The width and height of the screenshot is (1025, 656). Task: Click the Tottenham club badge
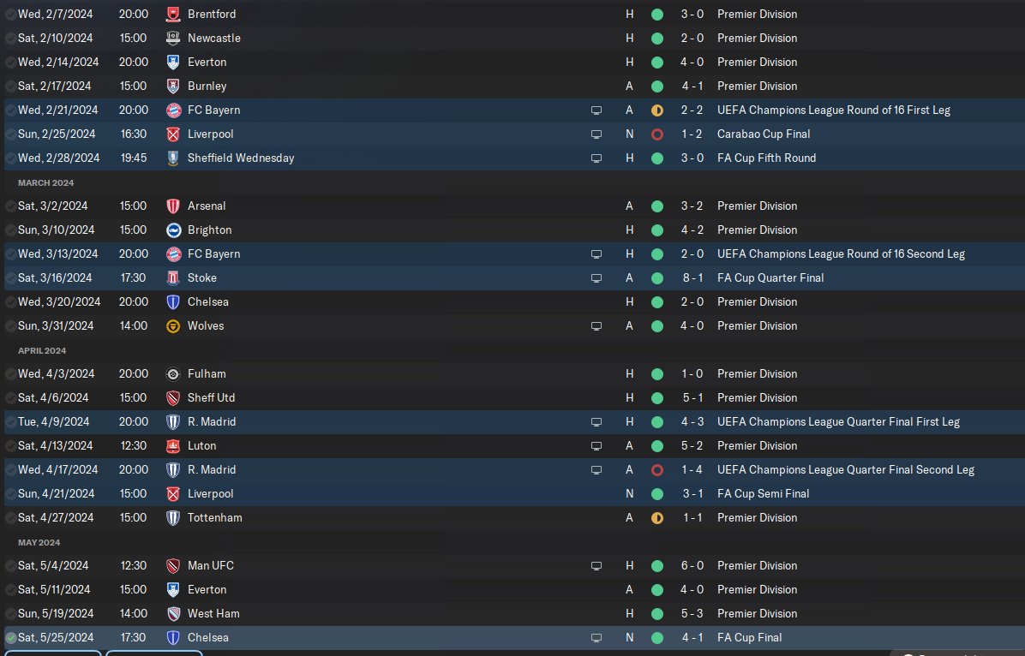pos(173,518)
